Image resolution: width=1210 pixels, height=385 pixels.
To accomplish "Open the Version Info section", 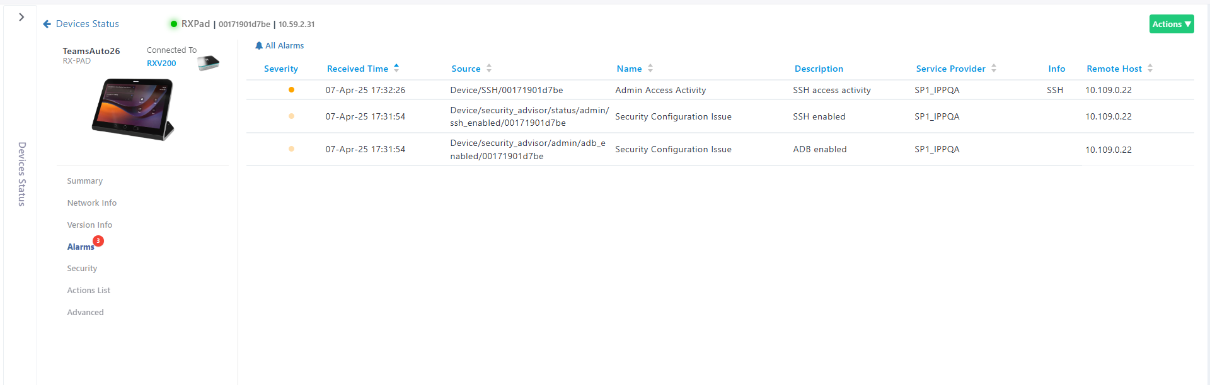I will [x=89, y=225].
